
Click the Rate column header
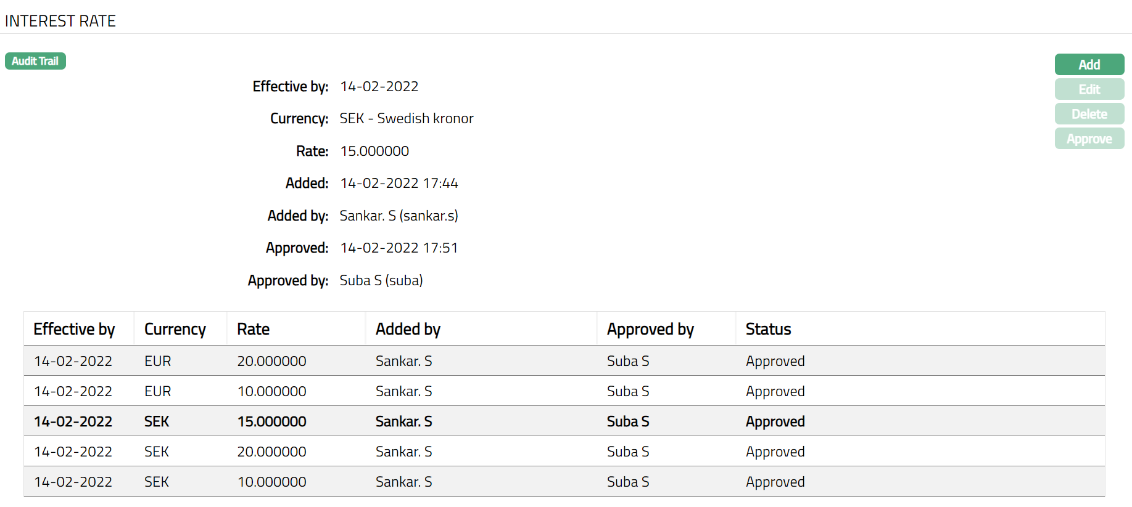pyautogui.click(x=253, y=329)
